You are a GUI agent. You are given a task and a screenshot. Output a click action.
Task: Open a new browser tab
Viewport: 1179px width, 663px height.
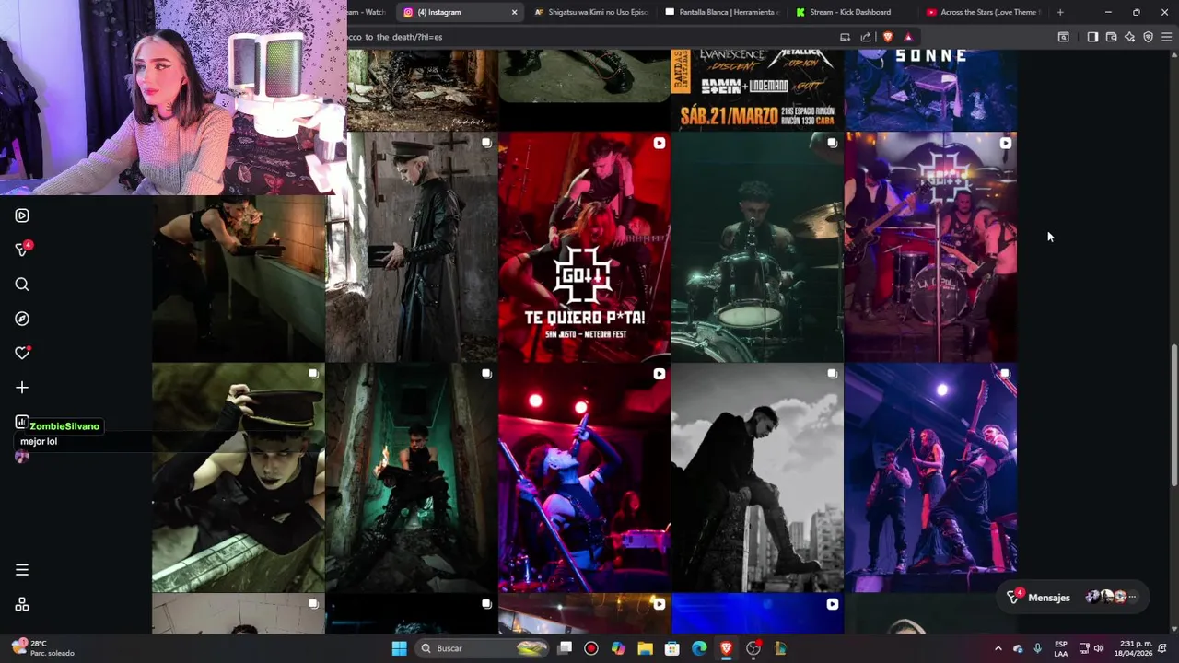(x=1060, y=12)
